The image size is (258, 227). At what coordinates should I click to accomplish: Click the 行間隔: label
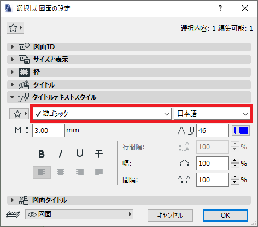tap(133, 147)
